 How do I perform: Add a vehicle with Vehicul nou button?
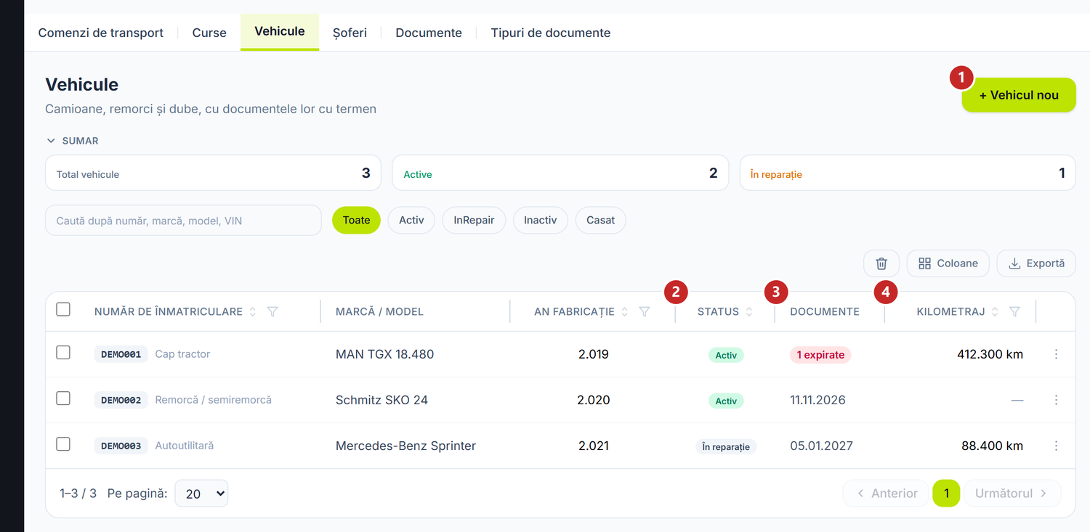1019,95
